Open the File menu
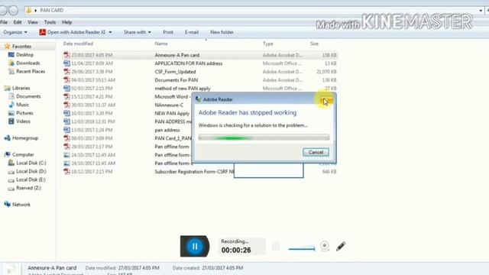 [x=4, y=22]
